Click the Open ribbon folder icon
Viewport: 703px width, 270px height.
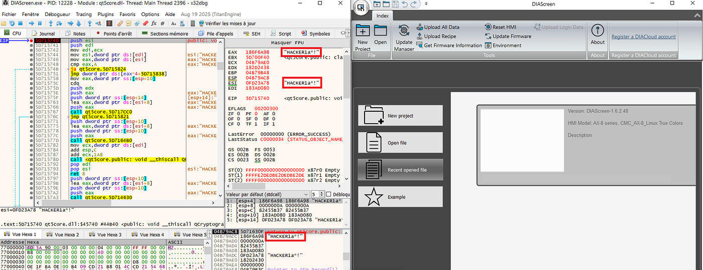pos(380,31)
